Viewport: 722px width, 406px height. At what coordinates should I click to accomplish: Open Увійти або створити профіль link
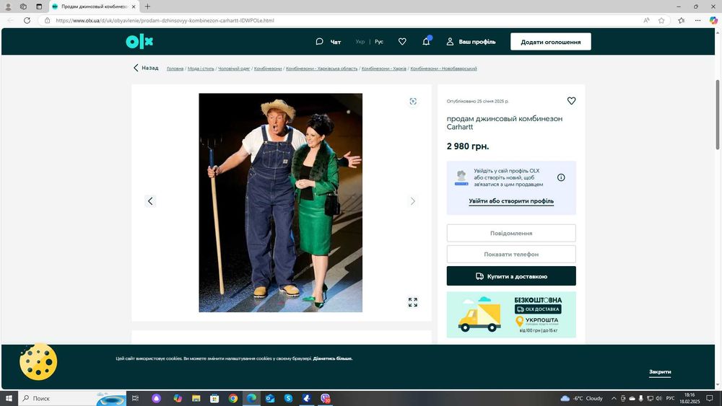[511, 201]
